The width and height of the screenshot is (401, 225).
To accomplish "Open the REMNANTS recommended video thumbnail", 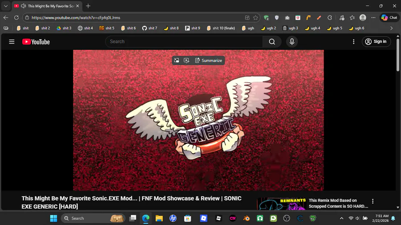I will [281, 204].
